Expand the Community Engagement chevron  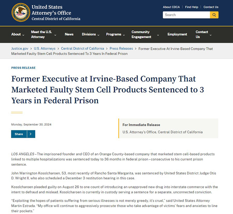coord(158,35)
